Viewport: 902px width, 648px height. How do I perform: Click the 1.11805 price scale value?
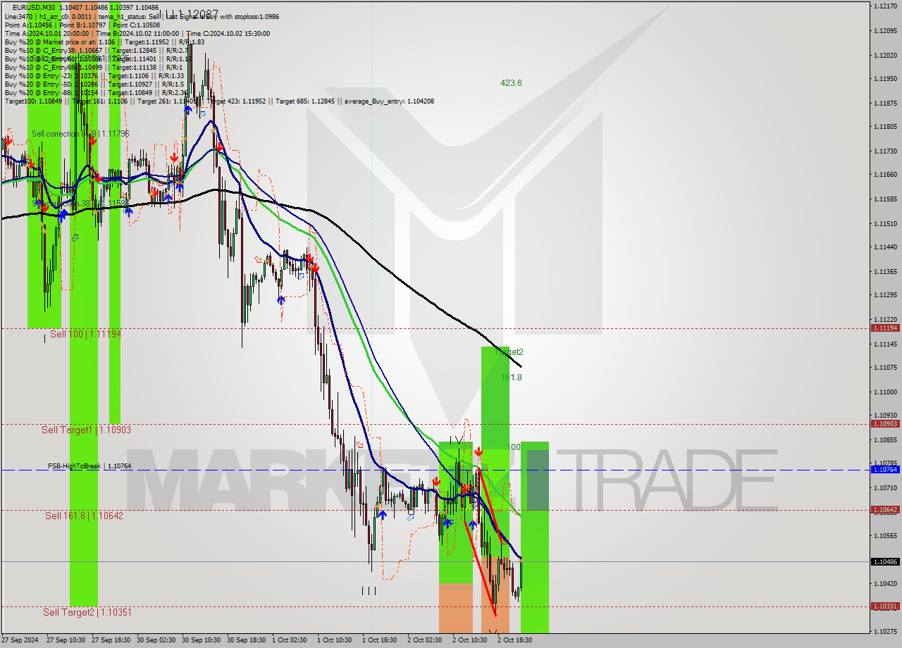tap(884, 127)
